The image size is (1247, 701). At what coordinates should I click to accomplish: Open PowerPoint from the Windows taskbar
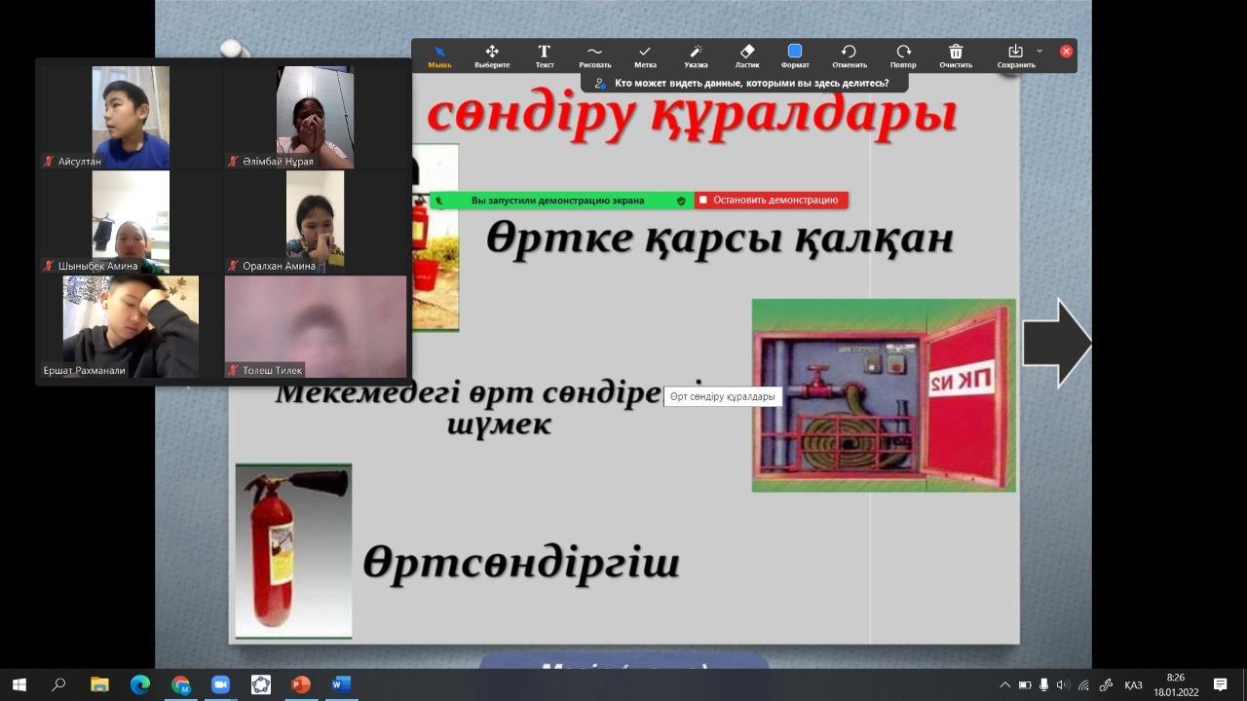[x=300, y=684]
